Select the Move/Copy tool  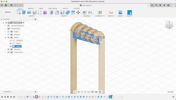[x=78, y=12]
